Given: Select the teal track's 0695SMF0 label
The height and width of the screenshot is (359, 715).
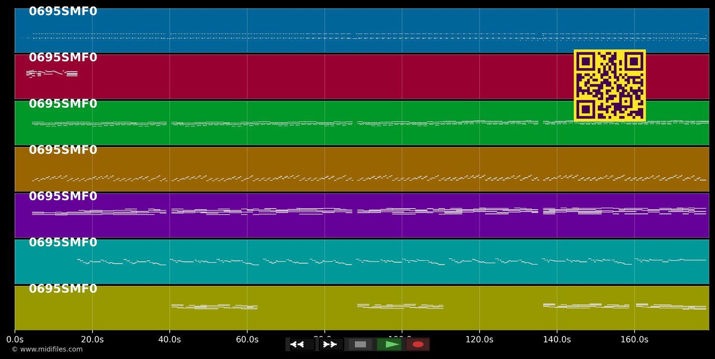Looking at the screenshot, I should 63,243.
